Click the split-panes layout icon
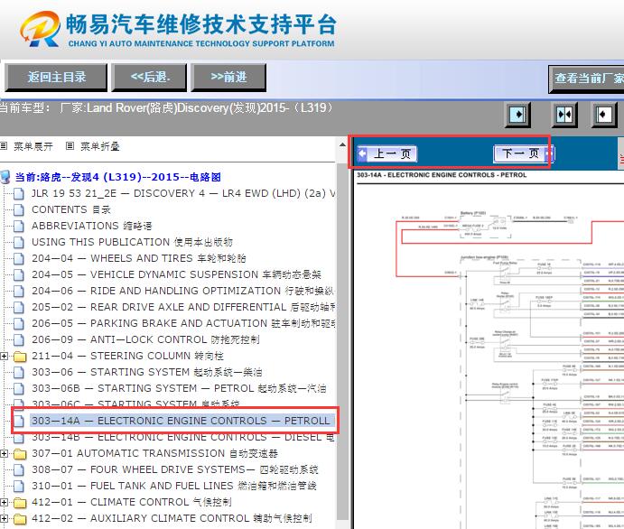624x529 pixels. click(x=564, y=115)
